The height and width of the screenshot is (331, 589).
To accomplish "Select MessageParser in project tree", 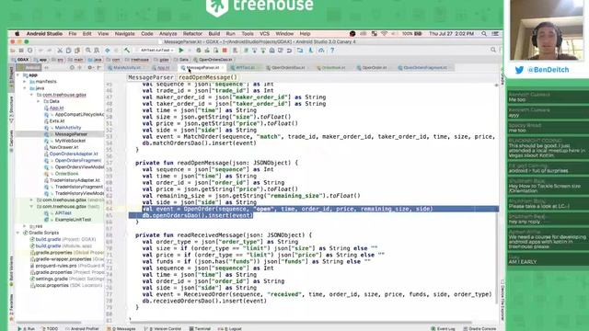I will pos(71,134).
